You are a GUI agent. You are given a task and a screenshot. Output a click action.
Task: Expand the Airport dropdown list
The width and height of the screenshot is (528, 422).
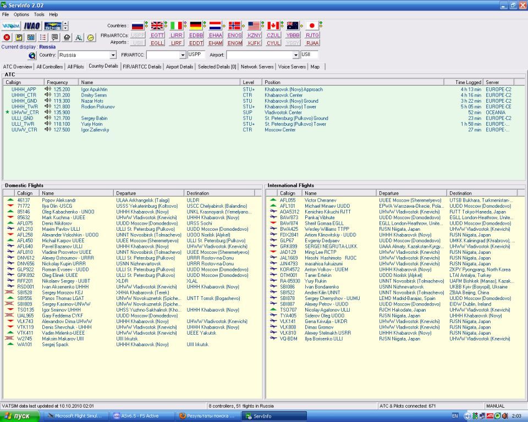[x=295, y=55]
